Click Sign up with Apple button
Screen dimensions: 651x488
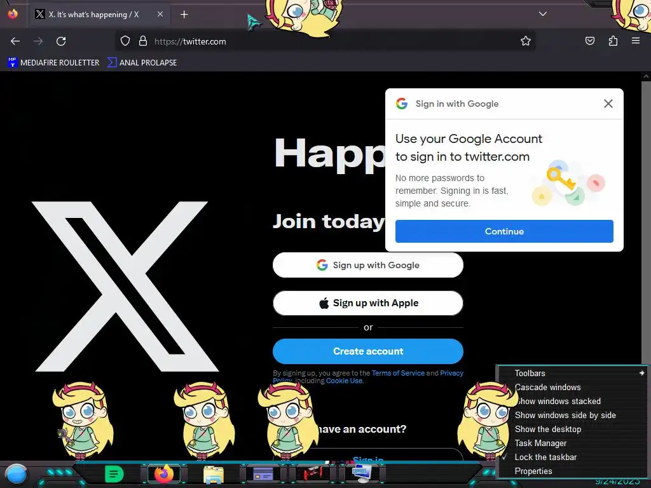point(368,303)
